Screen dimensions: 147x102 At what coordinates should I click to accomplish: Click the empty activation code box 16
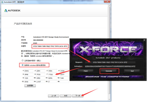click(64, 82)
